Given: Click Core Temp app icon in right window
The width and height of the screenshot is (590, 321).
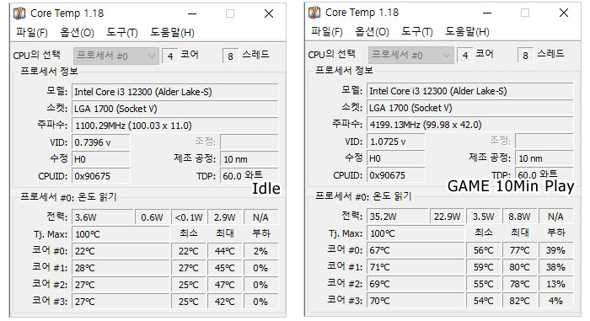Looking at the screenshot, I should pos(314,13).
